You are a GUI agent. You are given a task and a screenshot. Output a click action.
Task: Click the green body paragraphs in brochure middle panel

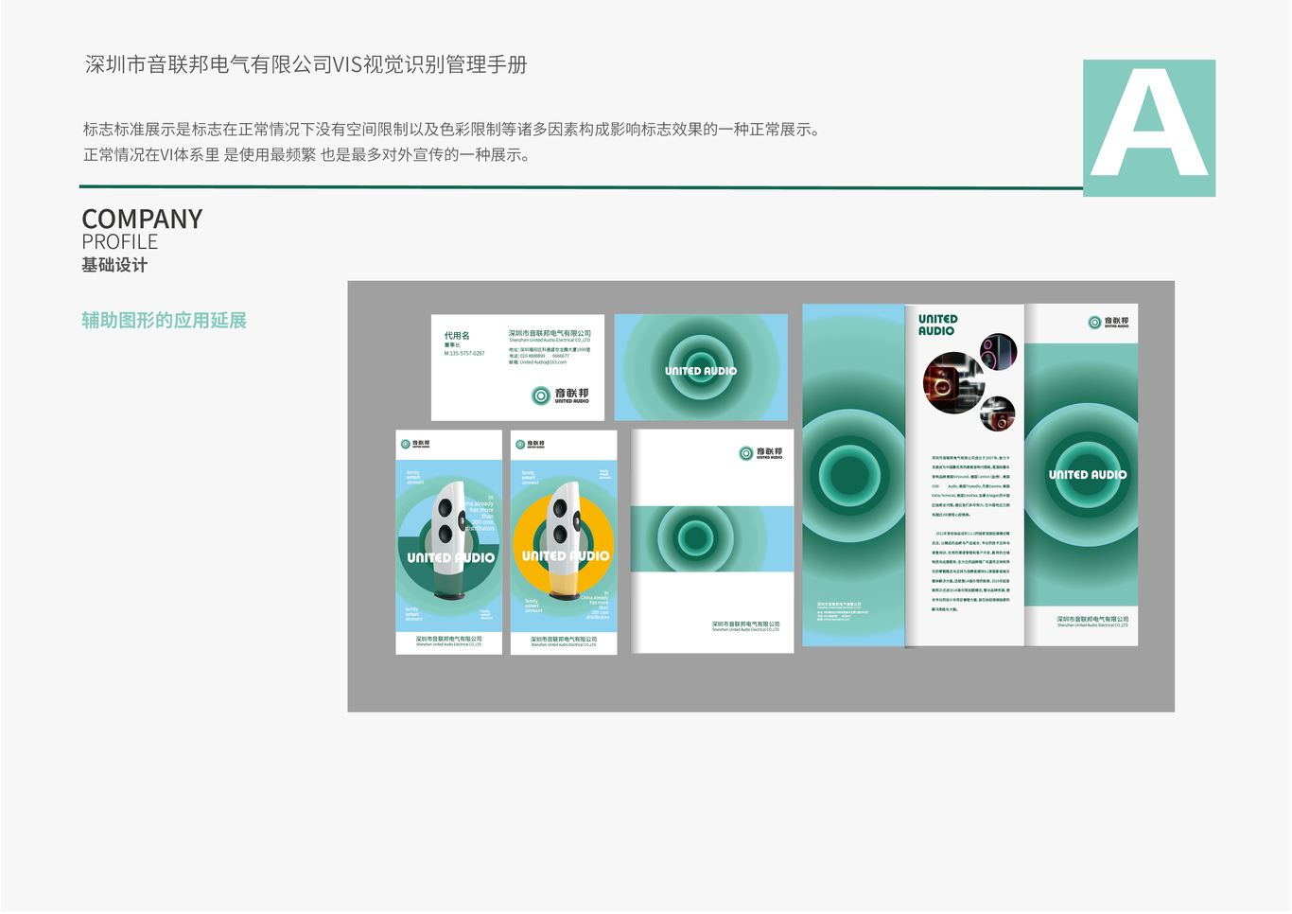click(970, 533)
